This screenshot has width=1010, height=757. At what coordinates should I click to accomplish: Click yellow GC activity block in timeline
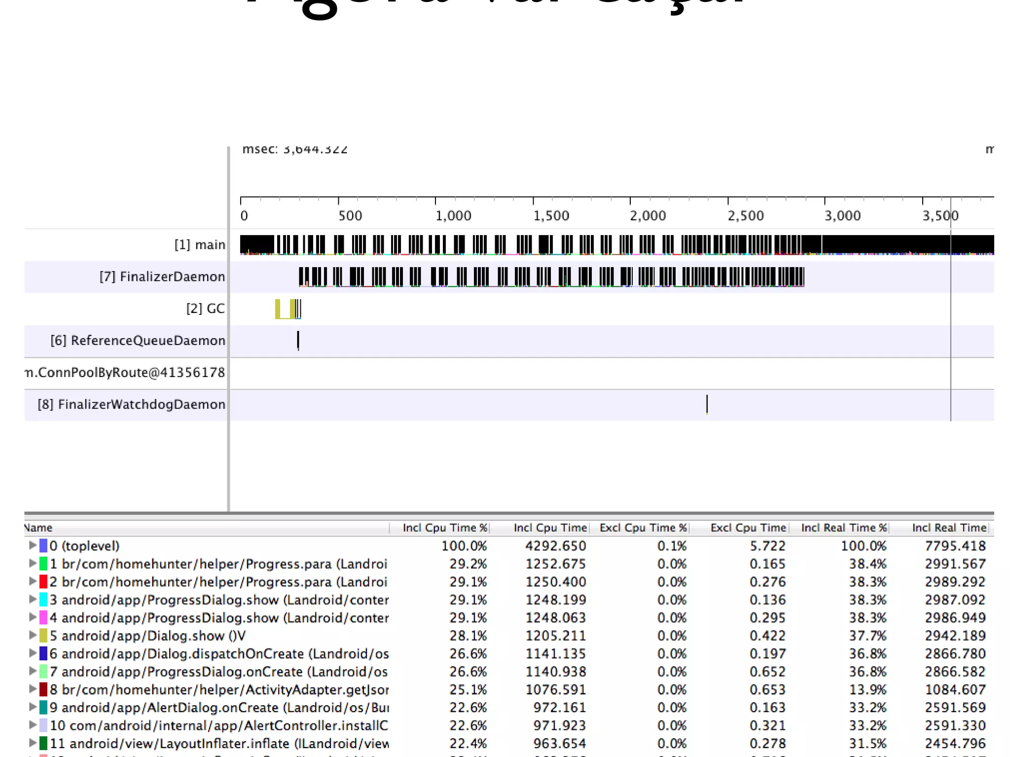(x=278, y=309)
